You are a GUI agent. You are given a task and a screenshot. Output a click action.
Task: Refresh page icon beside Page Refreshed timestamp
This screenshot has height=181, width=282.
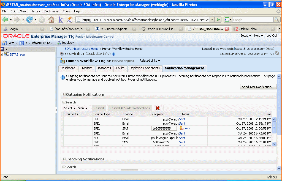[x=277, y=53]
